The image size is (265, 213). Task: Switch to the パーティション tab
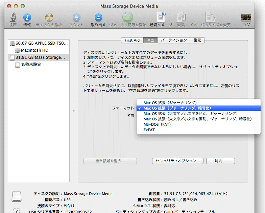click(174, 40)
